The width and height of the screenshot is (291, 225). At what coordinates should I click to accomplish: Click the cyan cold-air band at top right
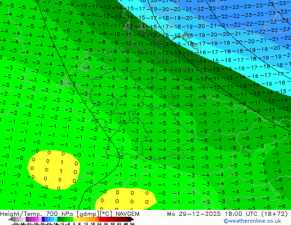[257, 51]
